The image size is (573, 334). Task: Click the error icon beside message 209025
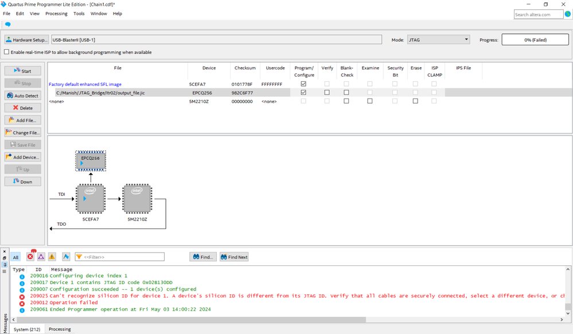(x=22, y=297)
